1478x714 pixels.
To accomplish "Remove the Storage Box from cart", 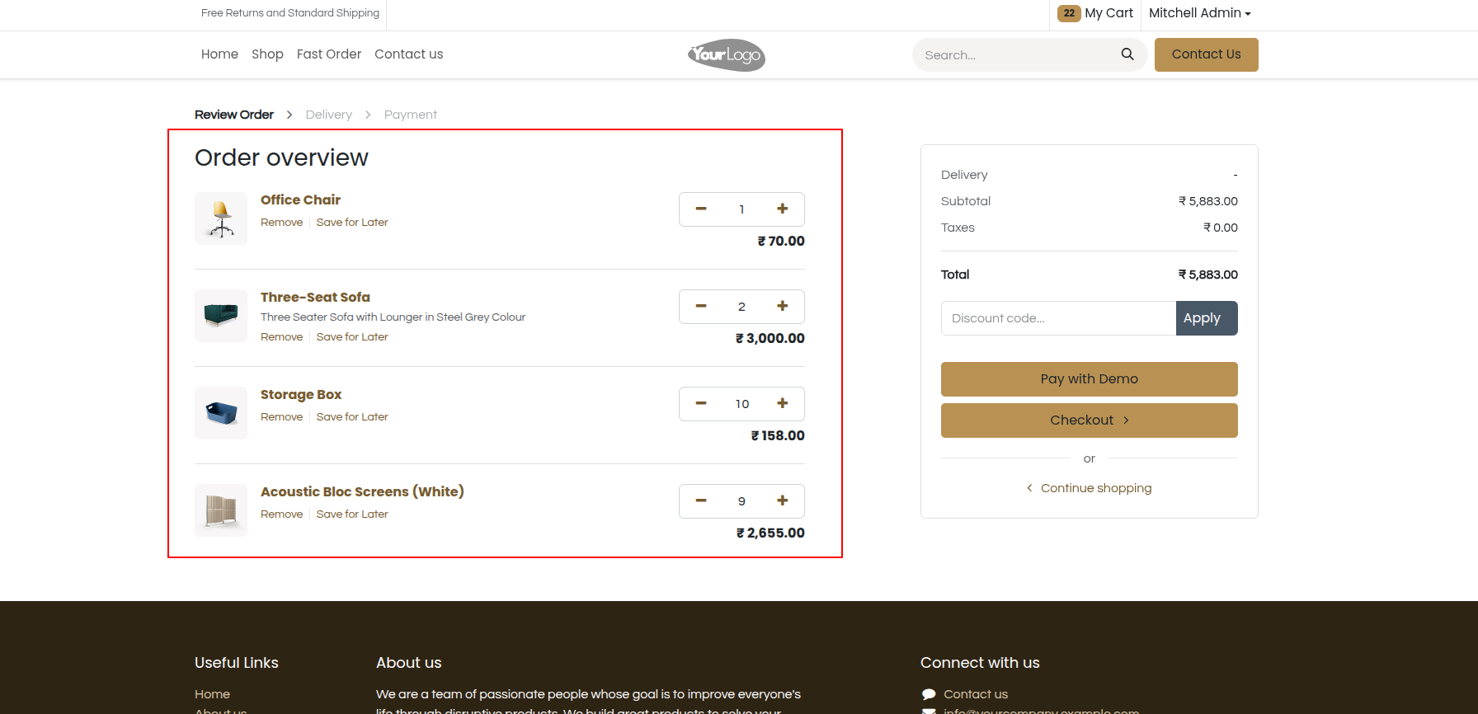I will (281, 417).
